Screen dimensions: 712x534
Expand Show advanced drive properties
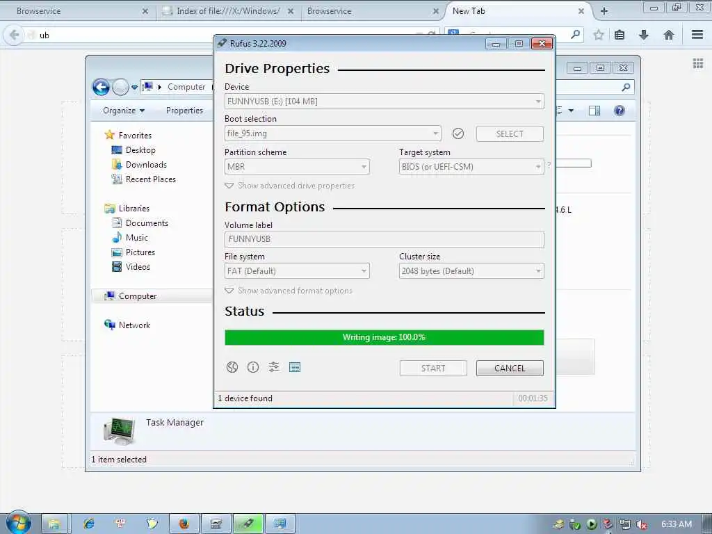click(x=290, y=186)
